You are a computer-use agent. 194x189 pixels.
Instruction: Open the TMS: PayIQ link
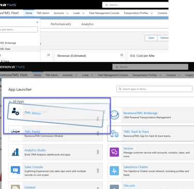pos(32,132)
